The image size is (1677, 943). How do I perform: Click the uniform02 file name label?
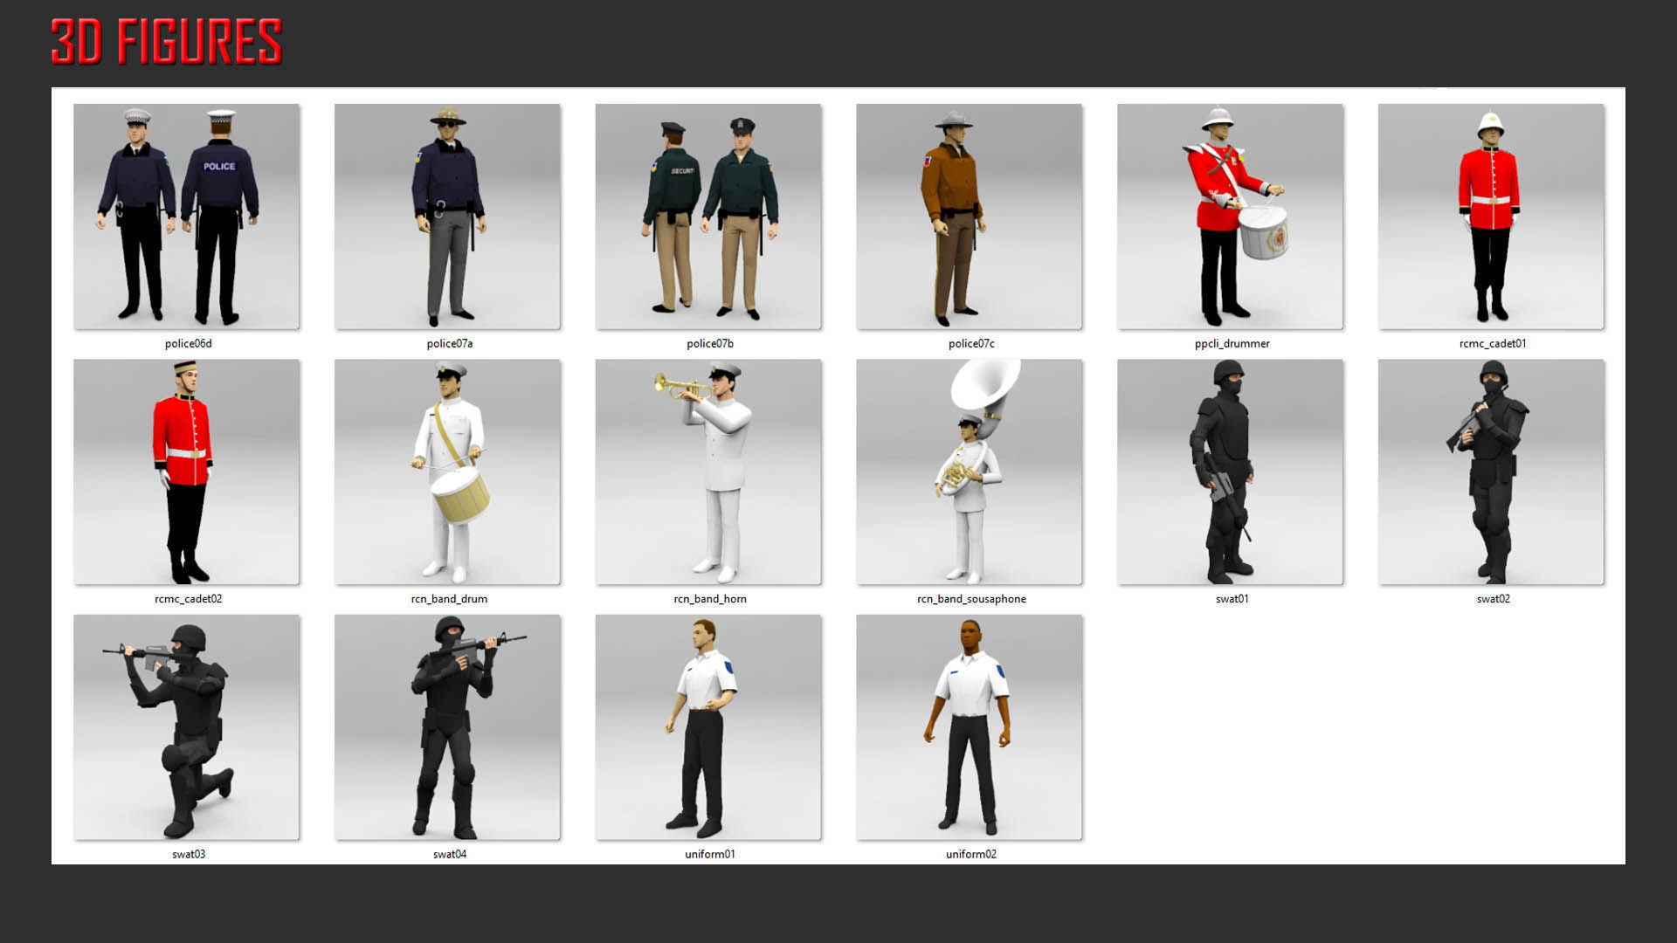971,855
